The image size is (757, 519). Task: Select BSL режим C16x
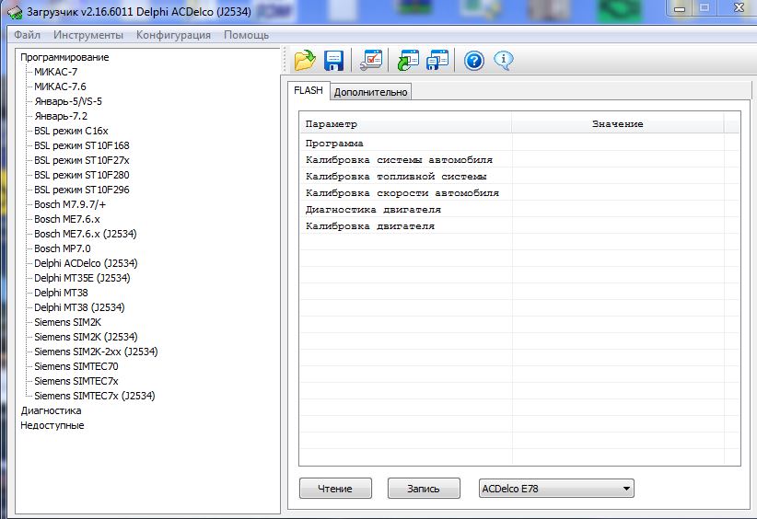[x=71, y=131]
